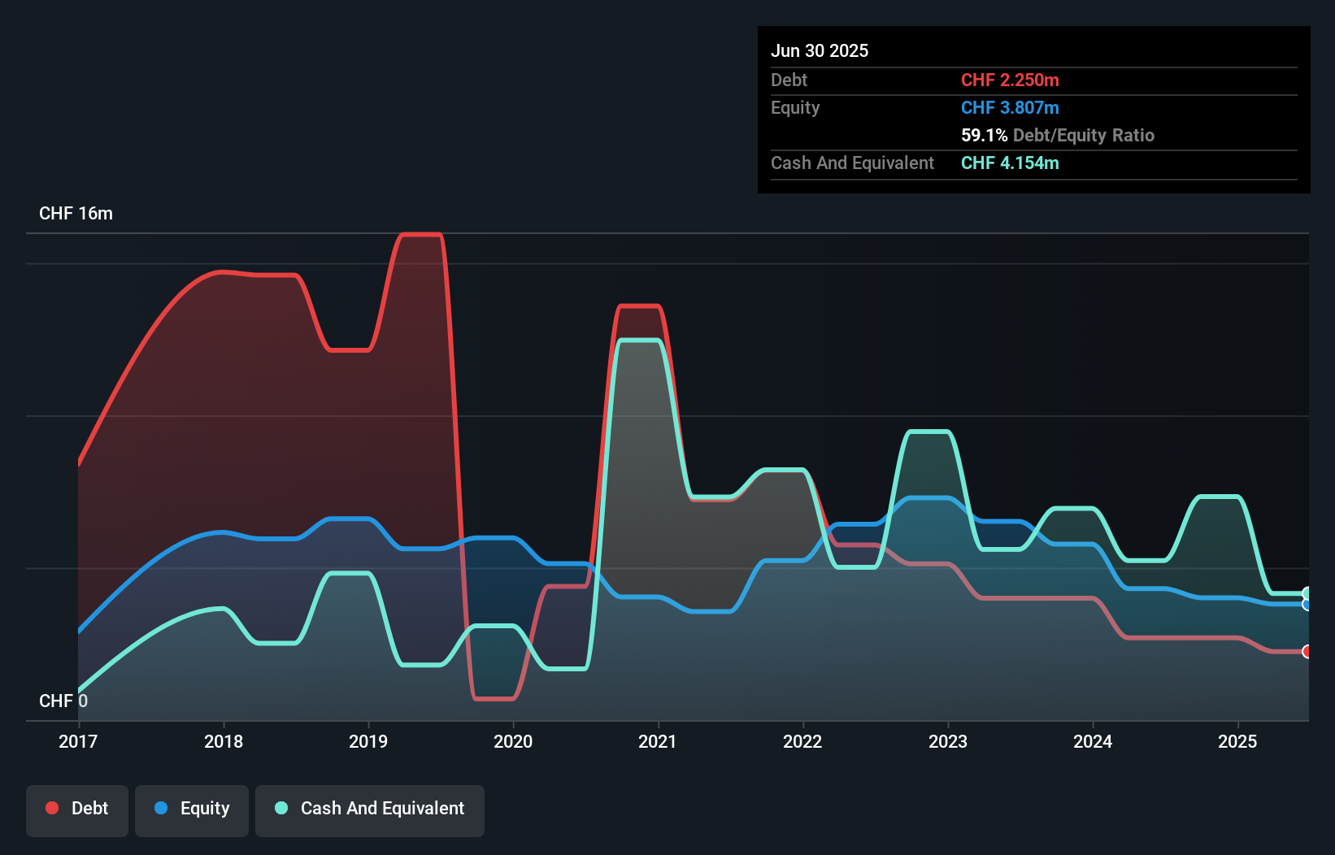
Task: Click the teal cash spike near 2021
Action: pyautogui.click(x=638, y=342)
